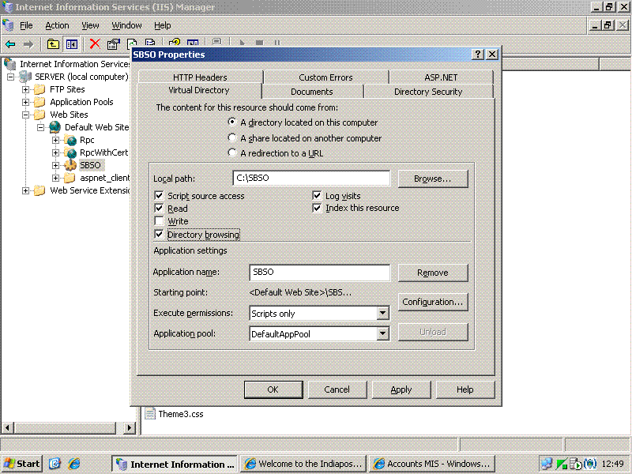Expand the aspnet_client tree node
632x474 pixels.
55,178
